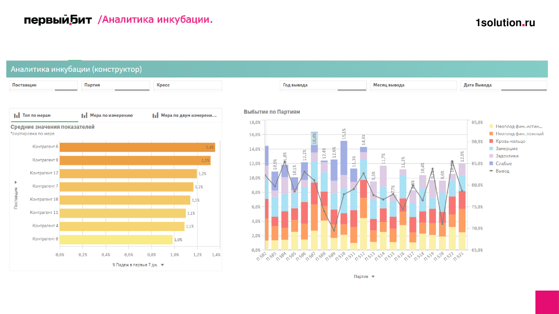Open the Месяц вывода filter
This screenshot has width=559, height=314.
coord(414,86)
